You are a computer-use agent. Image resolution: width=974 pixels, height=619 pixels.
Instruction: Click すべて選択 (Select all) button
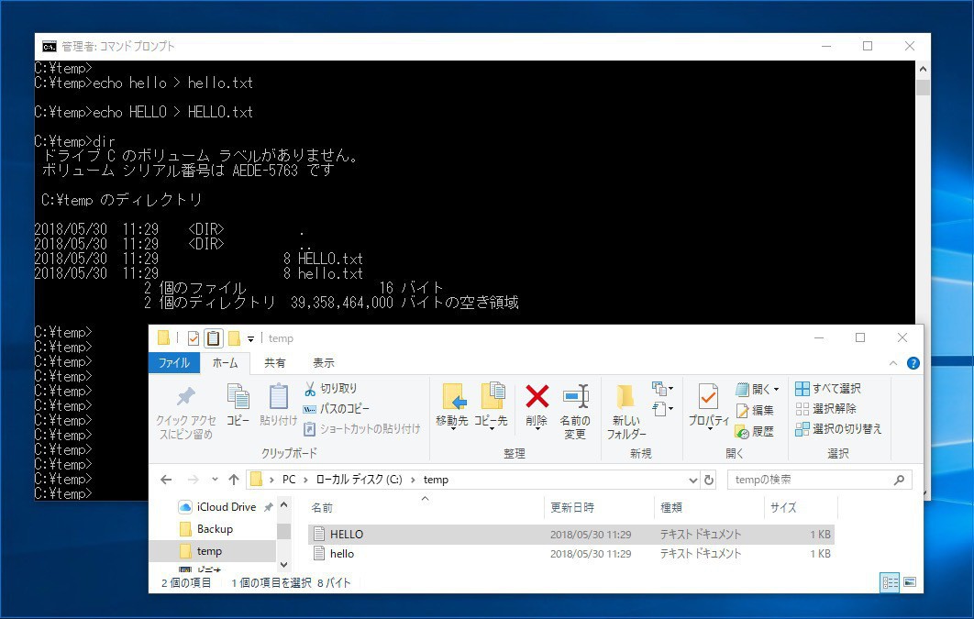[x=828, y=389]
